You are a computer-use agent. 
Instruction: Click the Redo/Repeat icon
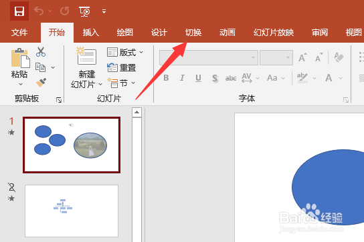(x=65, y=11)
